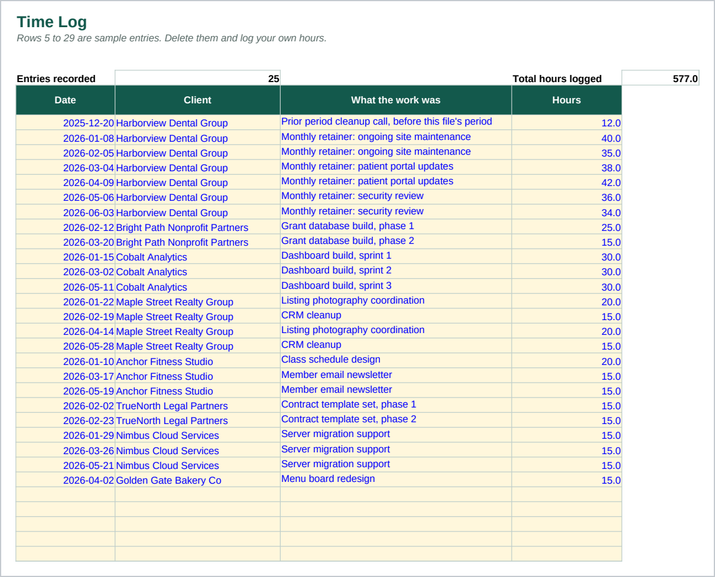The height and width of the screenshot is (577, 715).
Task: Select 'Class schedule design' cell
Action: pos(396,361)
